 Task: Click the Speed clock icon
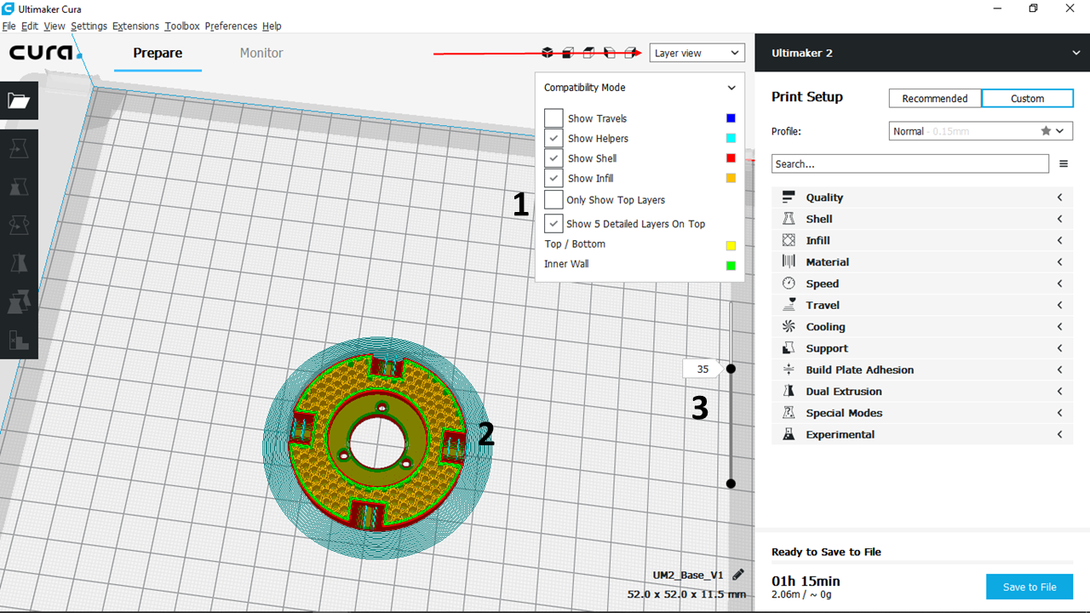[789, 284]
